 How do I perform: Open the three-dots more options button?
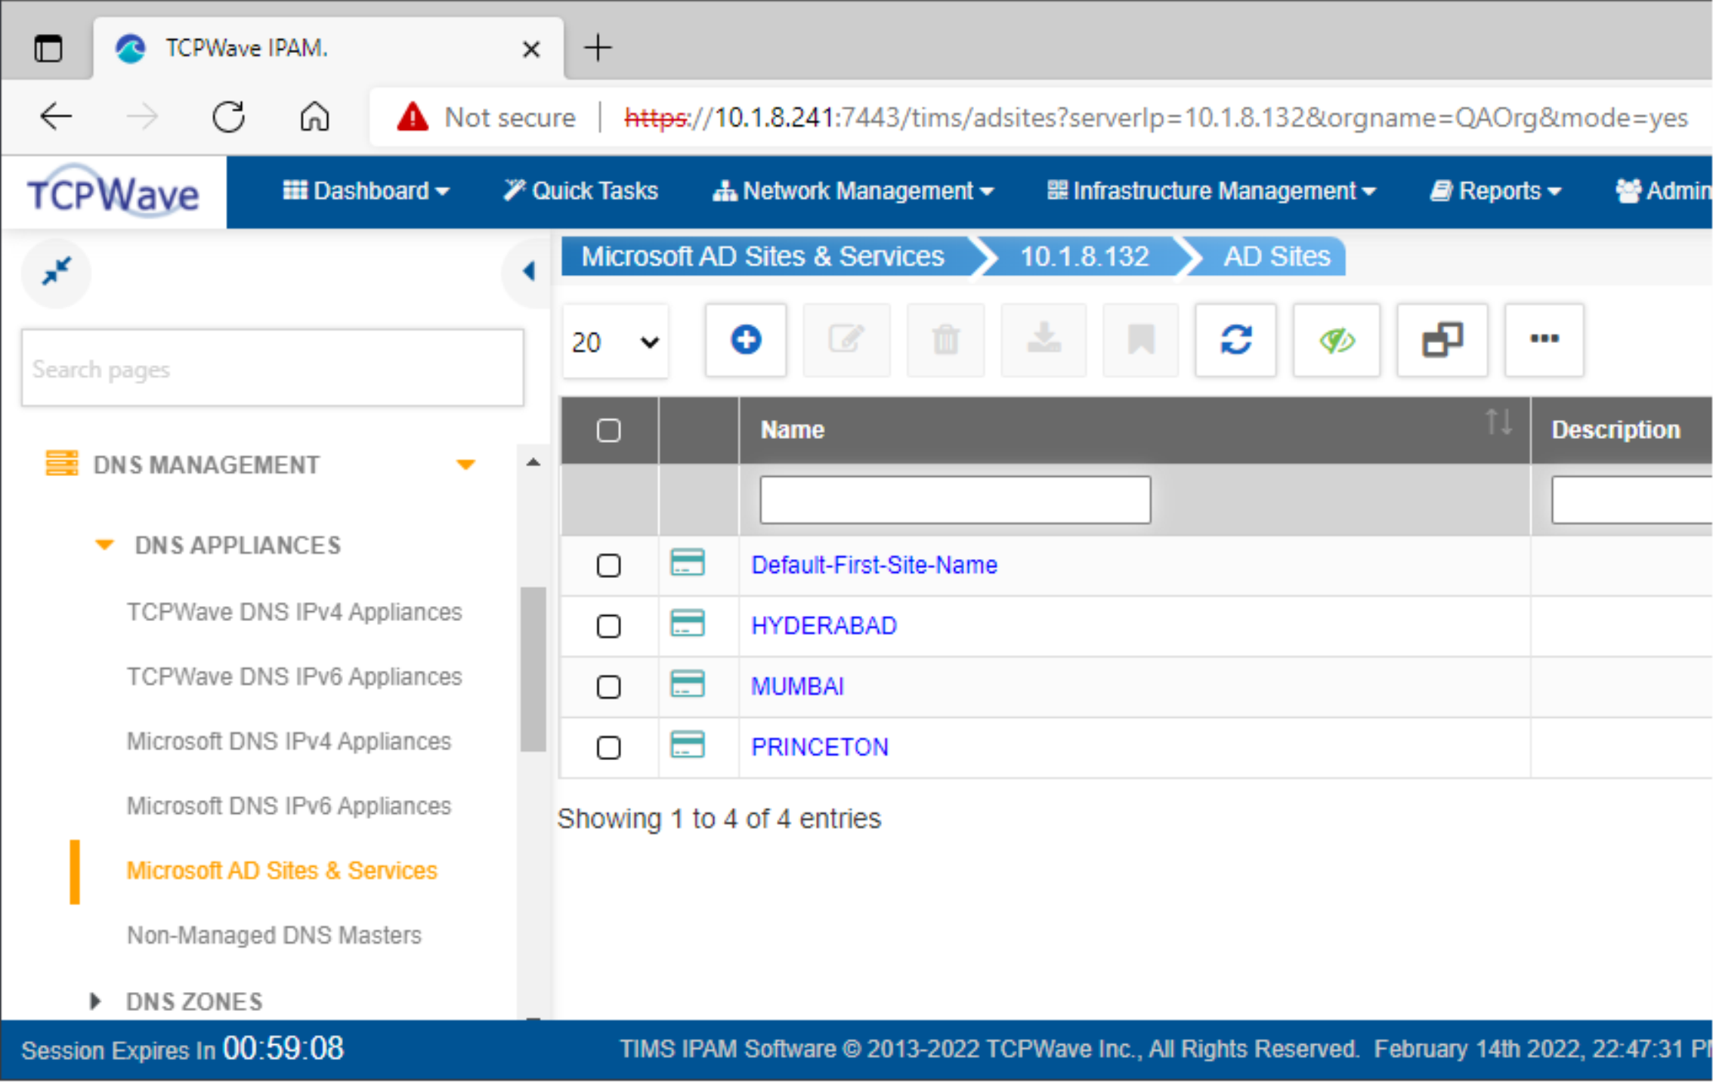click(1544, 340)
